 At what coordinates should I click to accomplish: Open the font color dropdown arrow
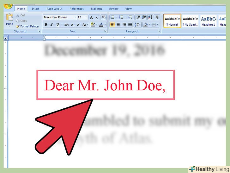pyautogui.click(x=105, y=25)
